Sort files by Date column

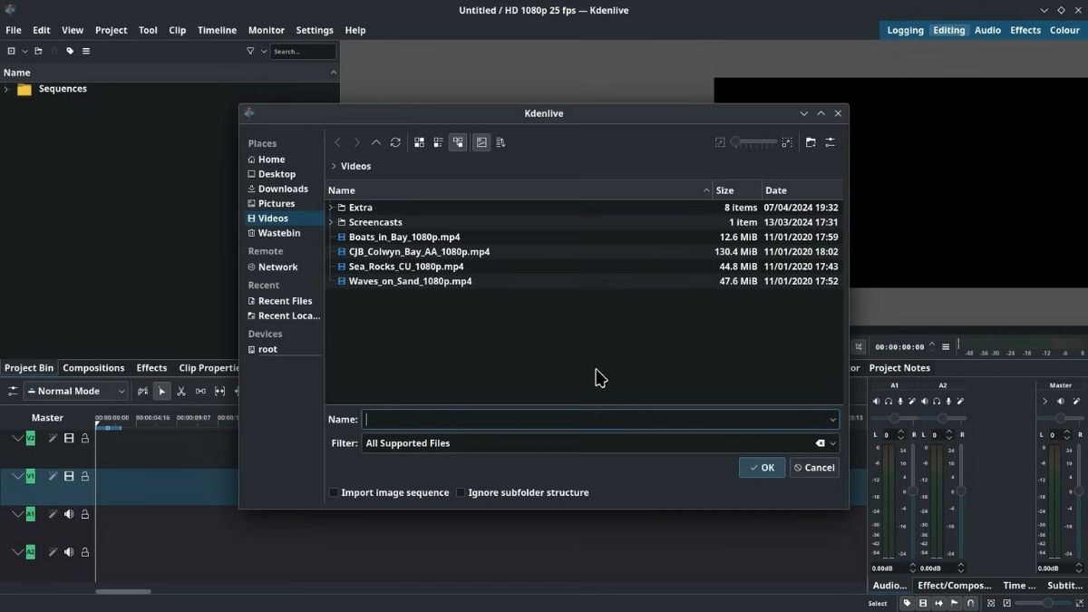coord(802,190)
